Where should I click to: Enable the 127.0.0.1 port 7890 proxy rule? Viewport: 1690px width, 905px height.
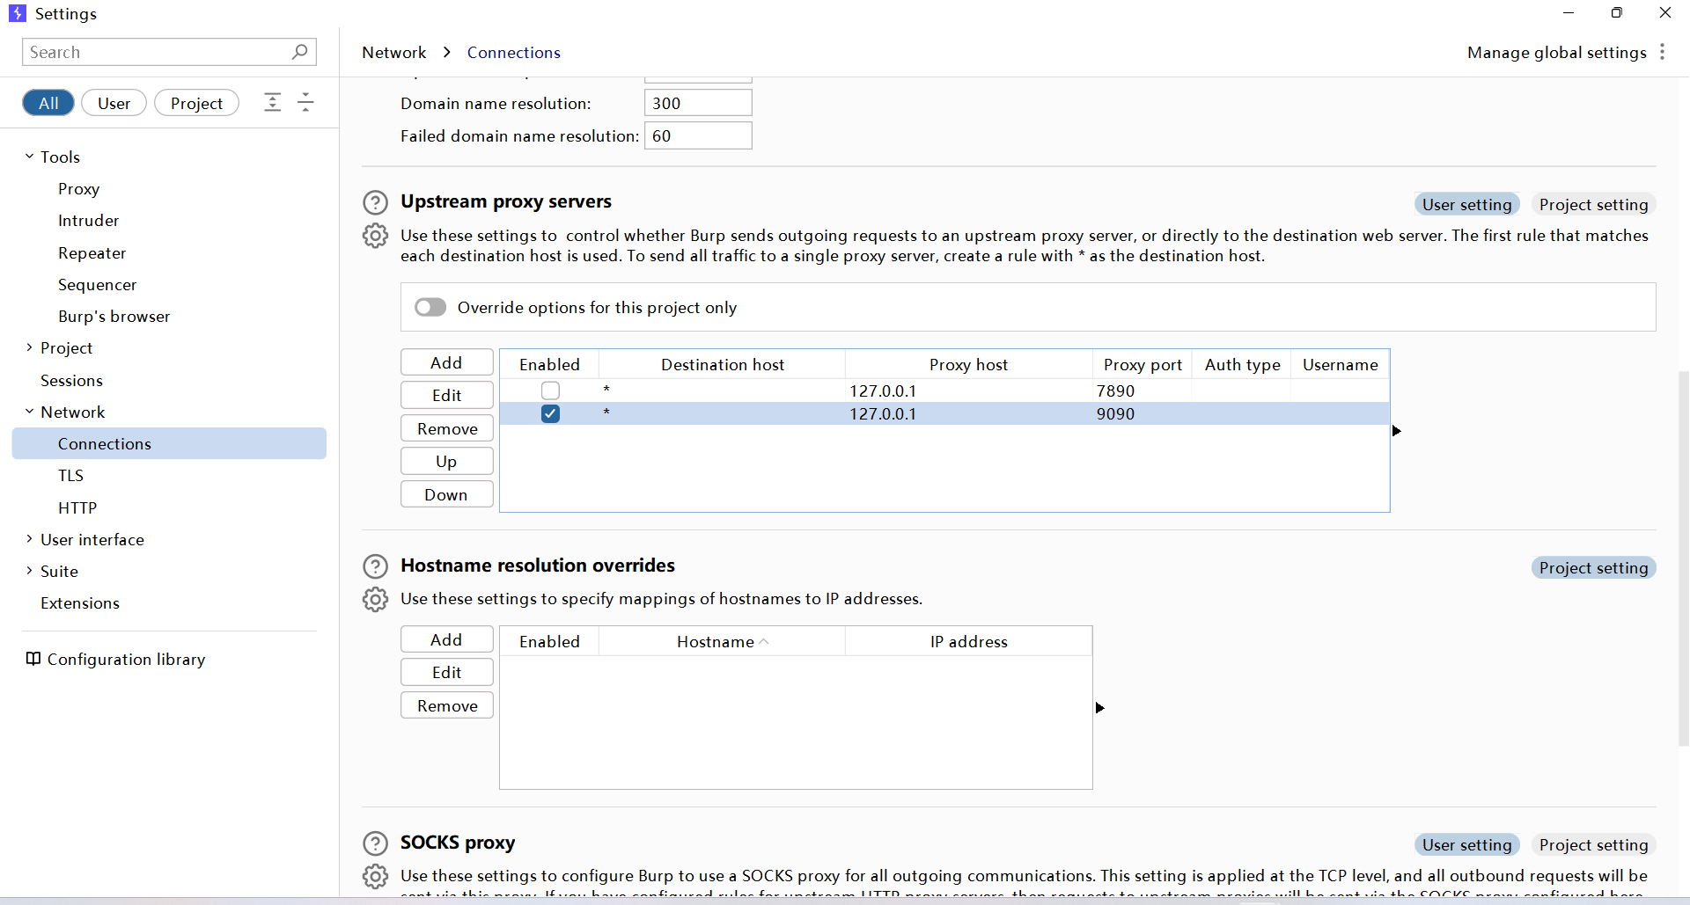[x=550, y=390]
